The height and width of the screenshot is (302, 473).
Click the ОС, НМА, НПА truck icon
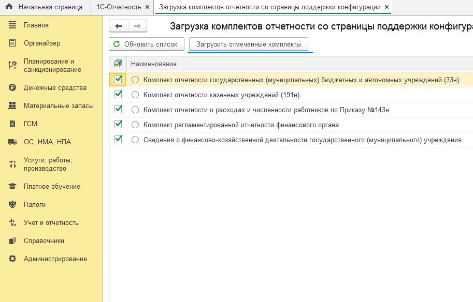[x=12, y=142]
